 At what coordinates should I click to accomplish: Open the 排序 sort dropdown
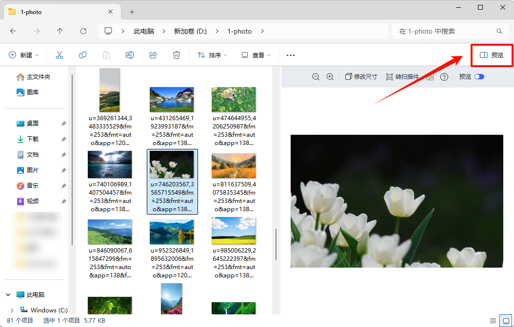[x=212, y=55]
